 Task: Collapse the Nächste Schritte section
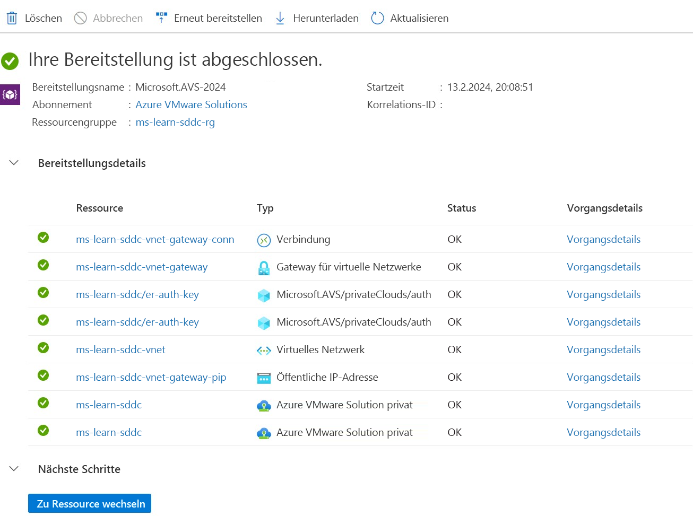point(13,469)
